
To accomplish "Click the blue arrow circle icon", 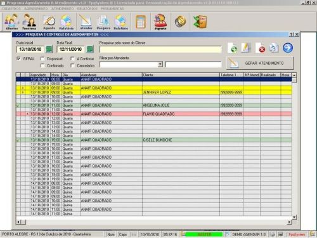I will click(x=288, y=48).
